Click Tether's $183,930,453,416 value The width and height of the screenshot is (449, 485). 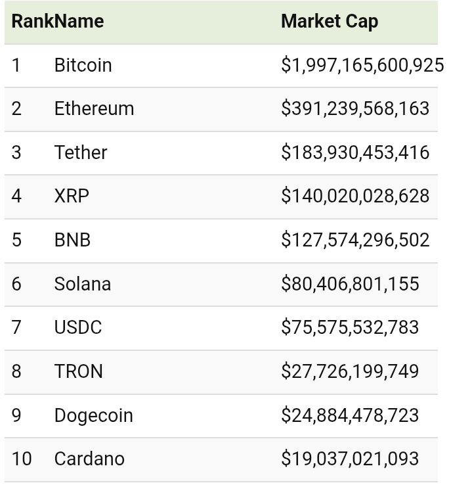click(355, 152)
